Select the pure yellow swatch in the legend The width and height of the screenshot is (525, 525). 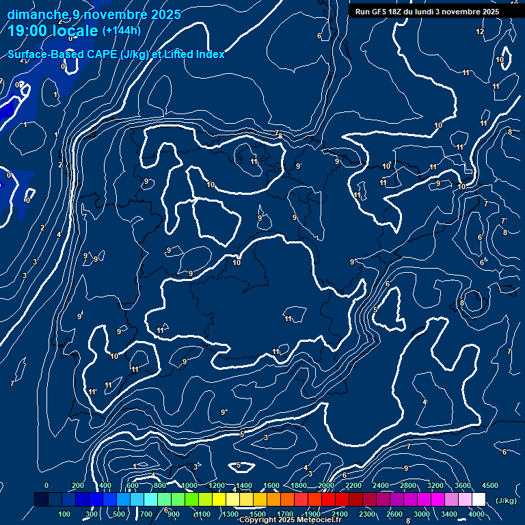click(219, 499)
